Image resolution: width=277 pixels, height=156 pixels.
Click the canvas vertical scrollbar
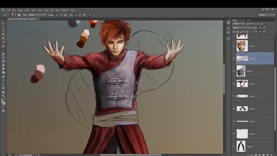[x=224, y=79]
